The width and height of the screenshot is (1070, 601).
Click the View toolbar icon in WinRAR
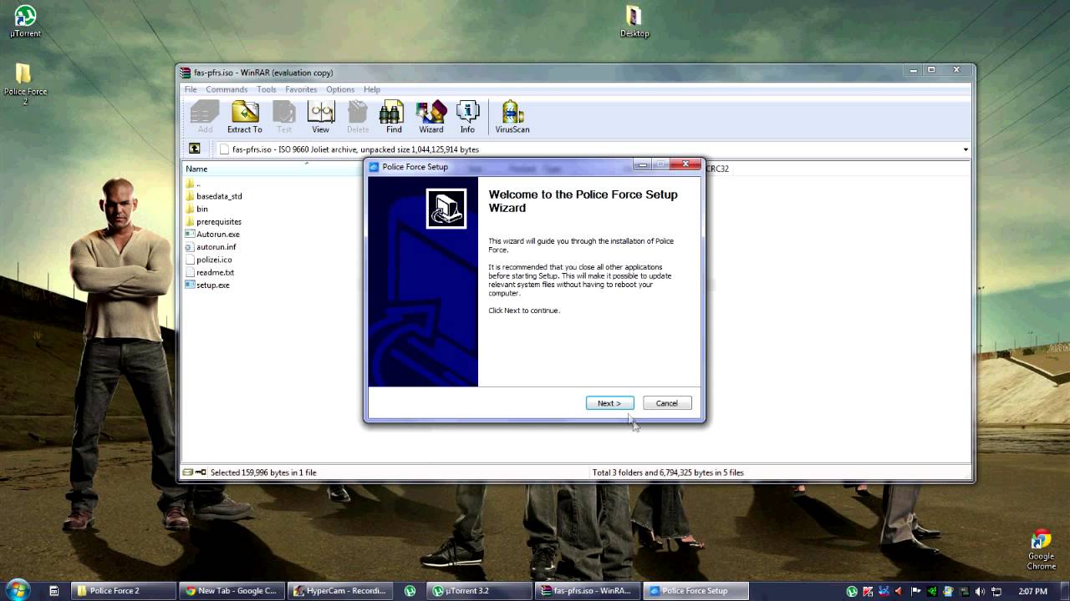(x=320, y=117)
